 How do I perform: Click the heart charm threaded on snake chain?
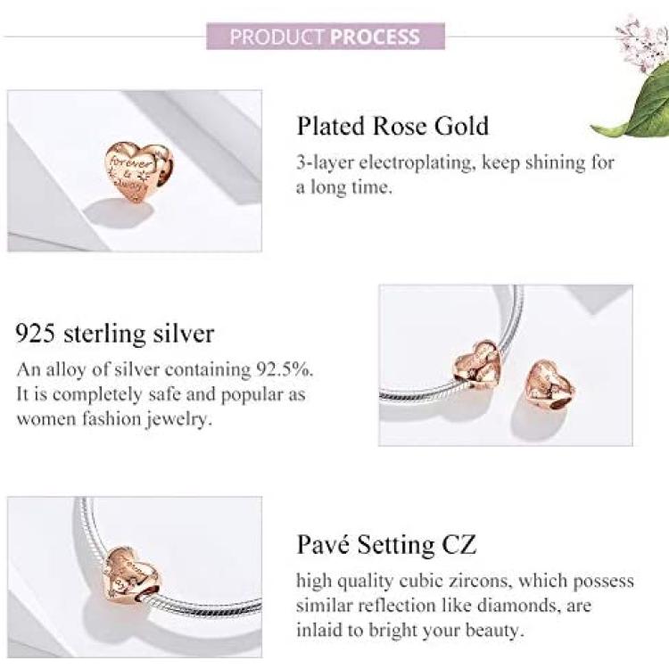pos(477,364)
